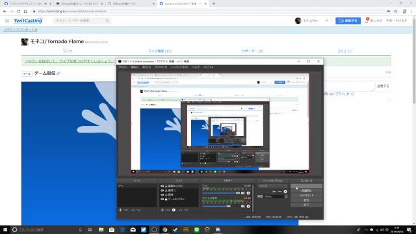
Task: Open Steam from the Windows taskbar
Action: coord(175,229)
